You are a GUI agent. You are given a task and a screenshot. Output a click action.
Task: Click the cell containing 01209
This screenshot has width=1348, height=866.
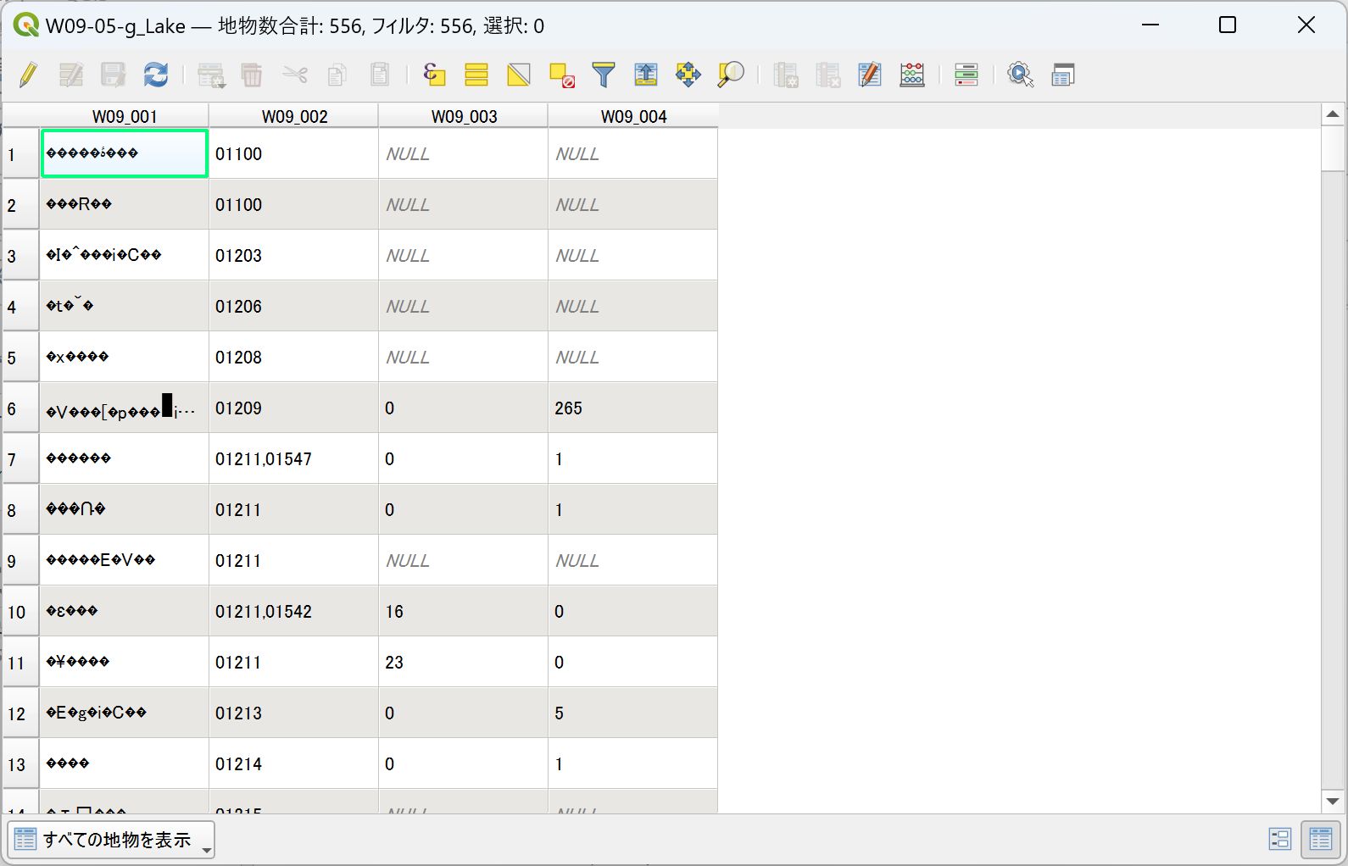[293, 408]
